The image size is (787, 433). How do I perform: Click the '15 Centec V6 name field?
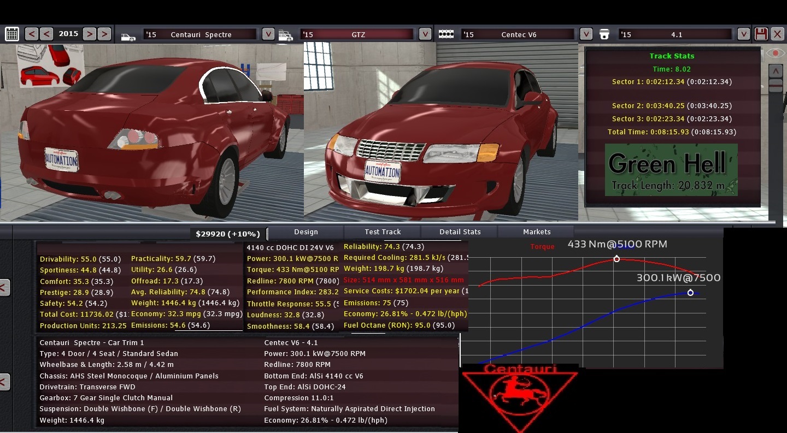(518, 34)
